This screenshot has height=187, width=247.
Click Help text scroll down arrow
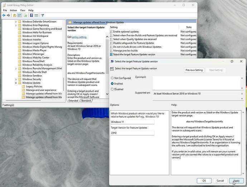[x=243, y=173]
